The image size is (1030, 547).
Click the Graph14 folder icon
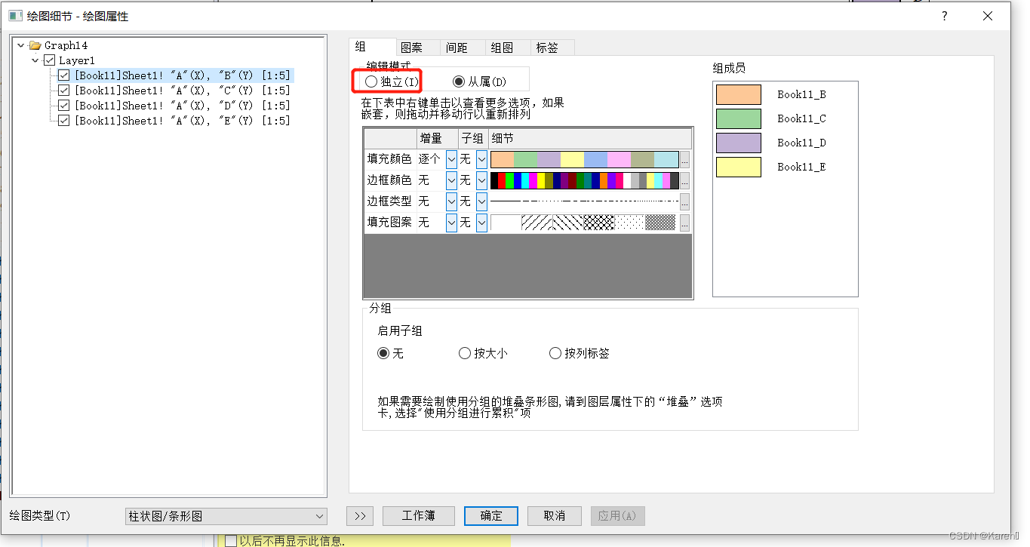coord(35,45)
